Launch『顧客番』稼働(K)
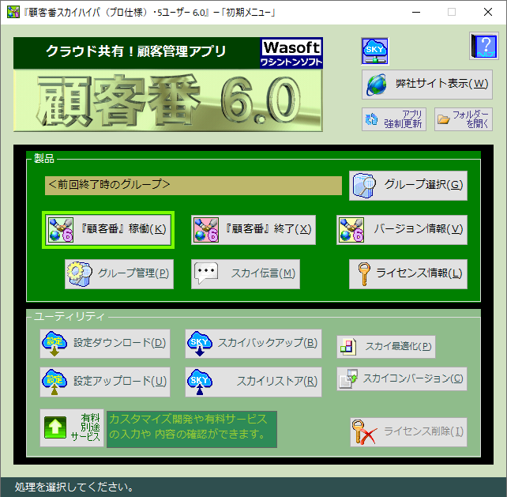Viewport: 507px width, 497px height. (x=108, y=230)
